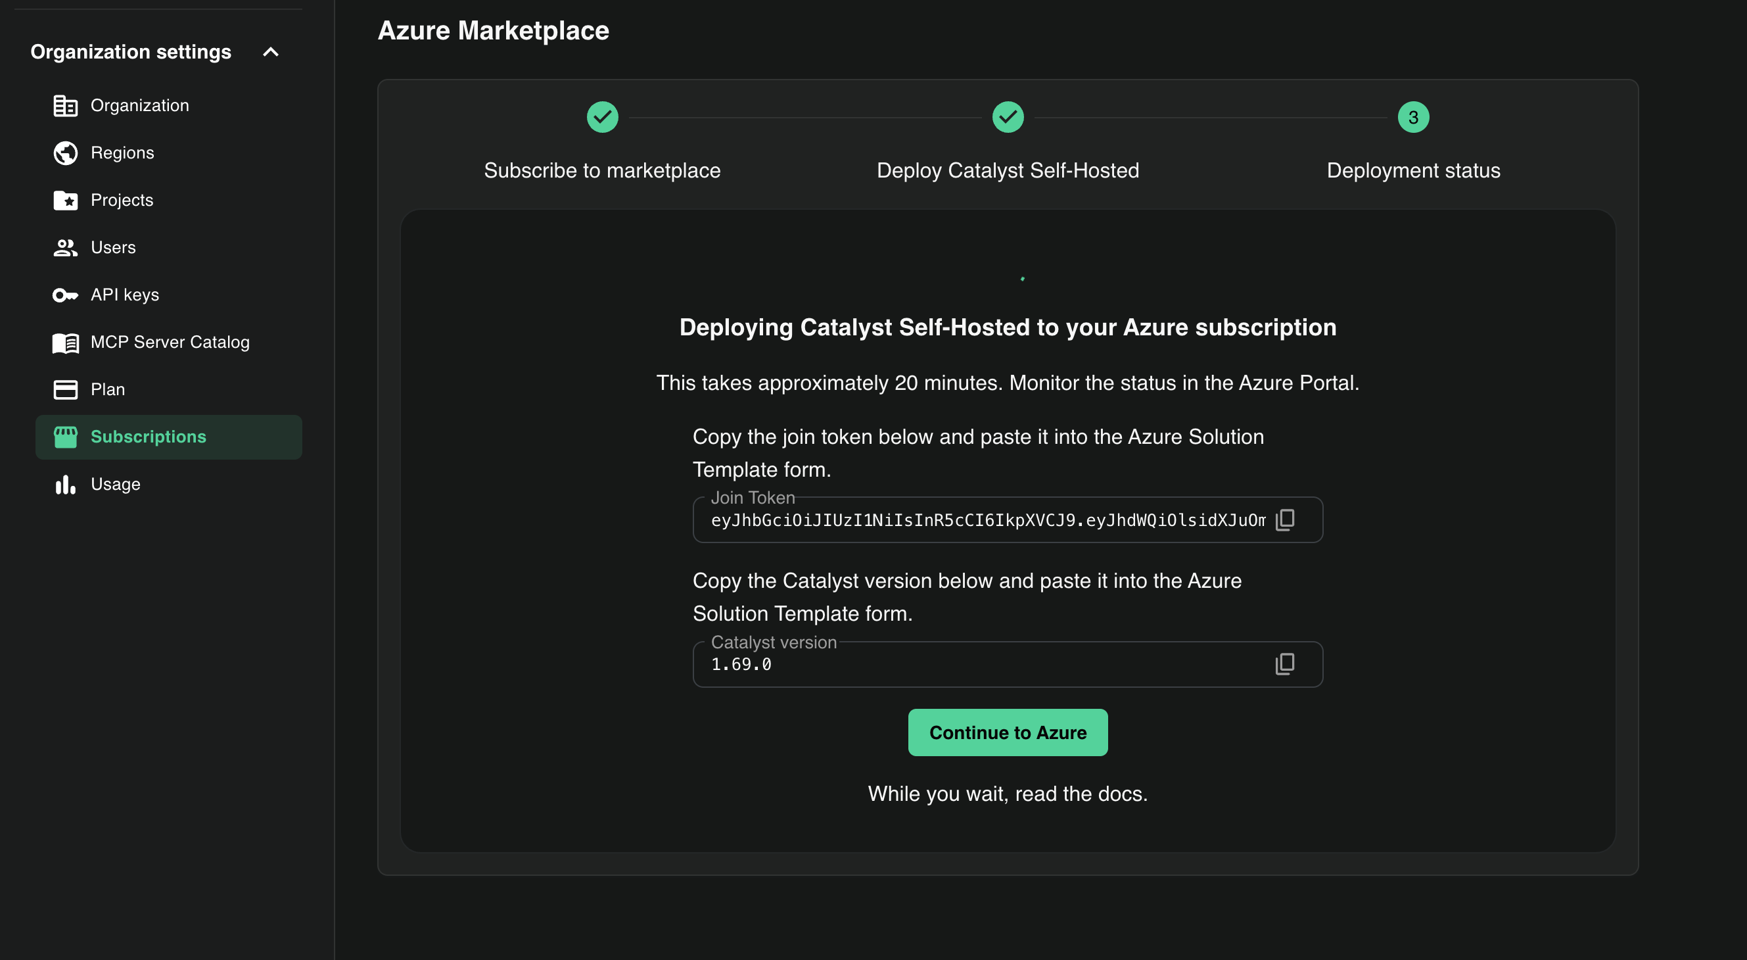This screenshot has width=1747, height=960.
Task: Go to Projects in the sidebar
Action: [169, 200]
